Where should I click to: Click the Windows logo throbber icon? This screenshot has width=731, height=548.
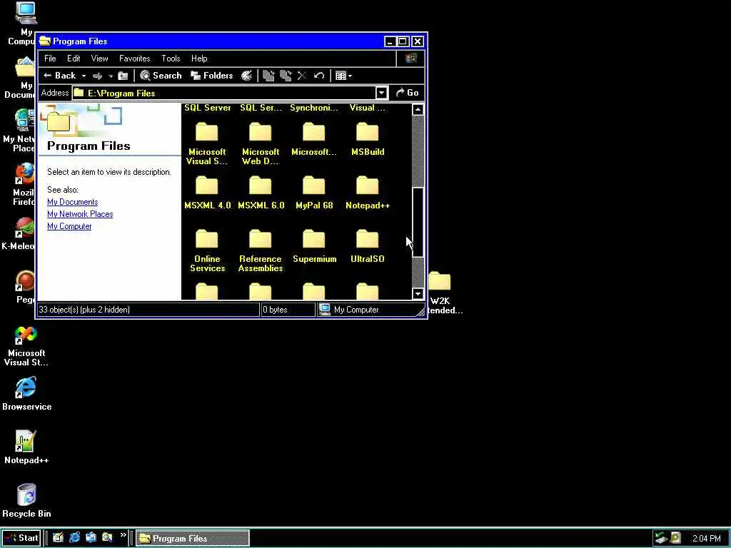(x=410, y=59)
